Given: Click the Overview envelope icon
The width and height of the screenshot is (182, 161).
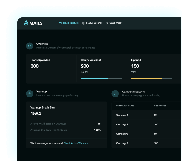Looking at the screenshot, I should tap(30, 46).
